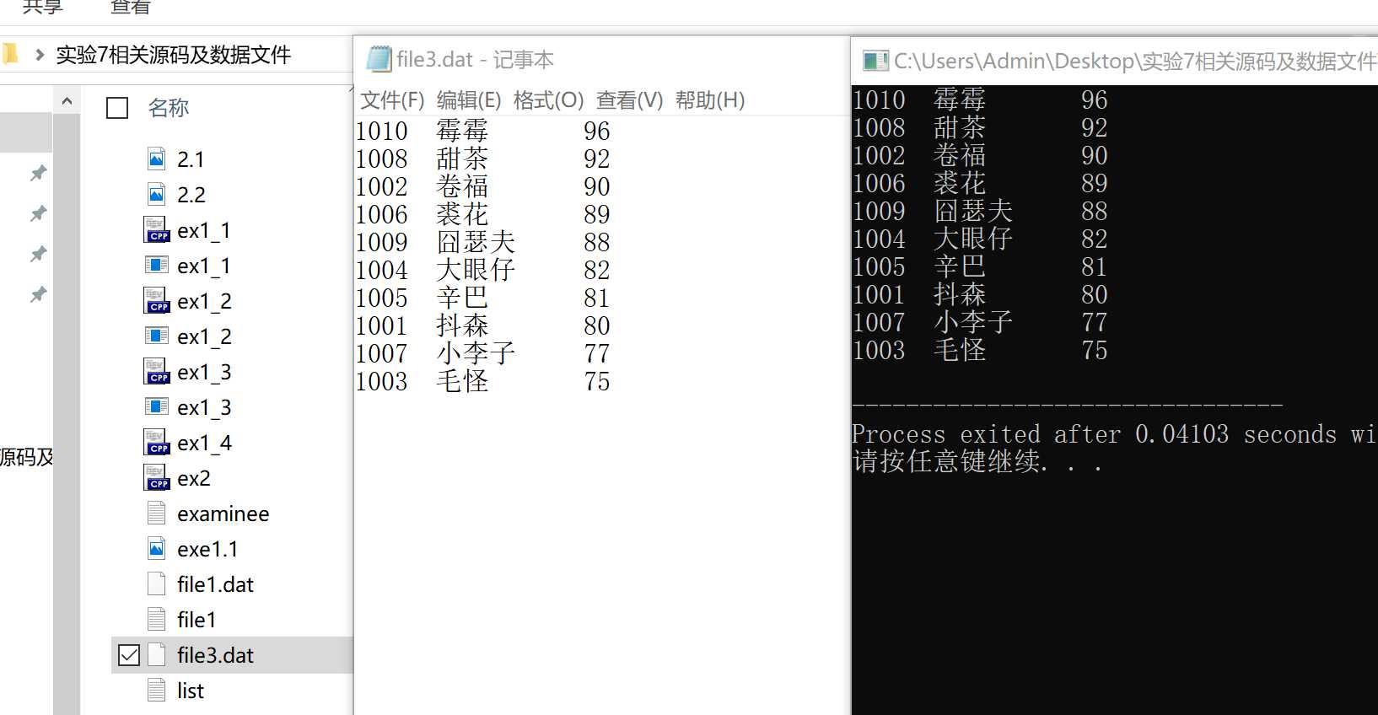
Task: Select the list file name
Action: tap(191, 691)
